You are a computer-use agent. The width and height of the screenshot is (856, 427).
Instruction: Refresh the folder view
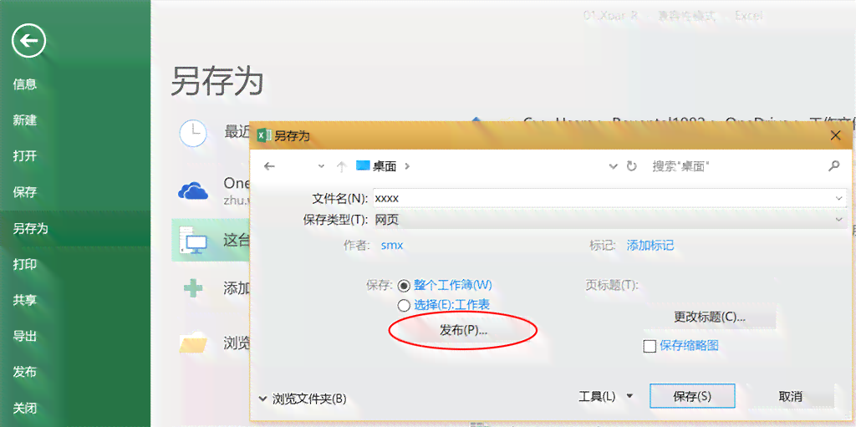pos(632,166)
